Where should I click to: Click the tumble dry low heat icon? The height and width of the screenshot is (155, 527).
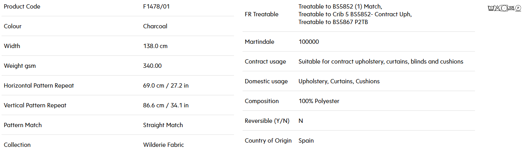504,8
